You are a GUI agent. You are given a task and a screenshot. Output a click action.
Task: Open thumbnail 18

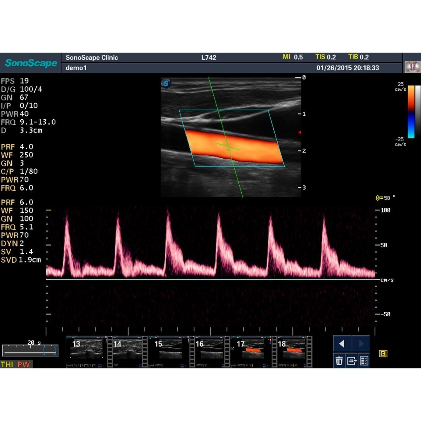pos(292,351)
